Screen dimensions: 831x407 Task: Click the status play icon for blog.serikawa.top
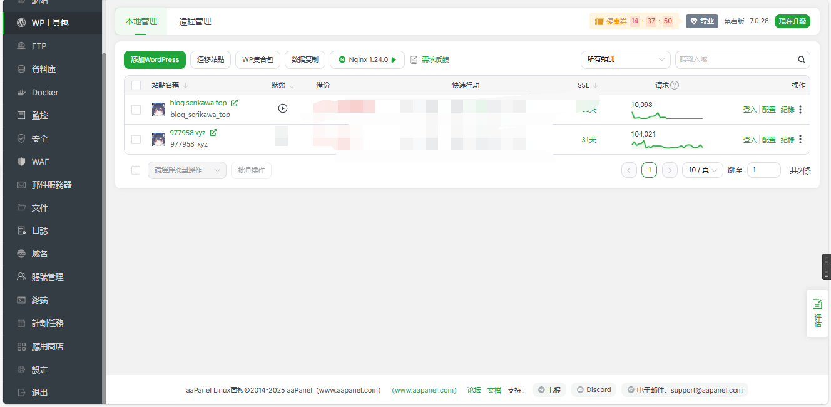[x=283, y=108]
